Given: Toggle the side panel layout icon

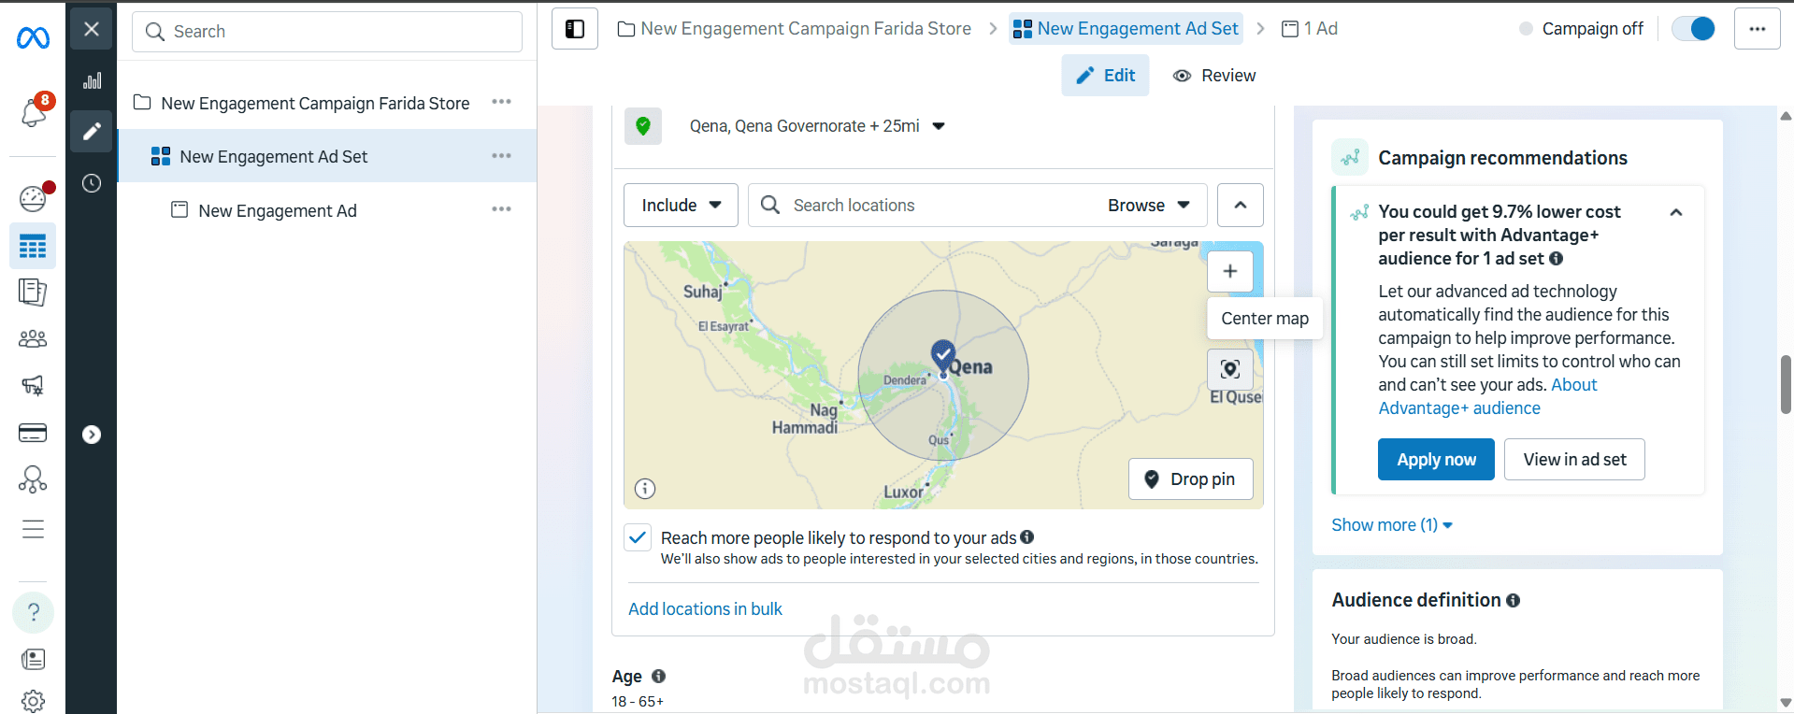Looking at the screenshot, I should click(x=575, y=29).
